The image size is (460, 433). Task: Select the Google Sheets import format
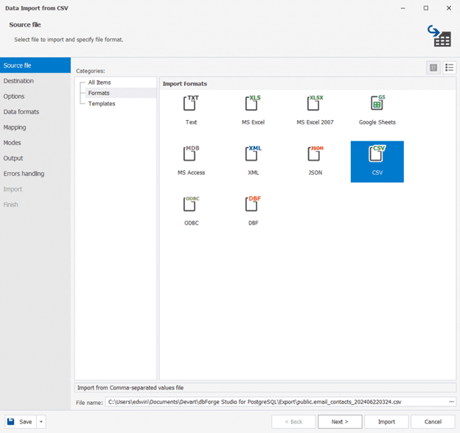377,105
